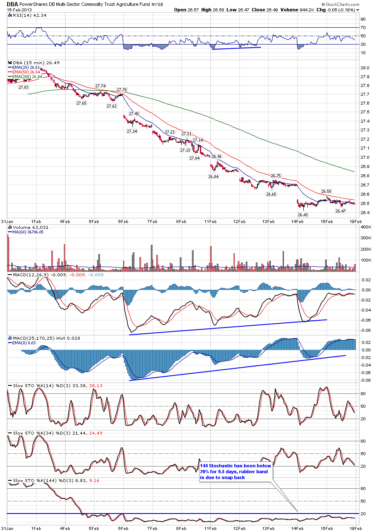Click the 26.65 price label

point(271,194)
